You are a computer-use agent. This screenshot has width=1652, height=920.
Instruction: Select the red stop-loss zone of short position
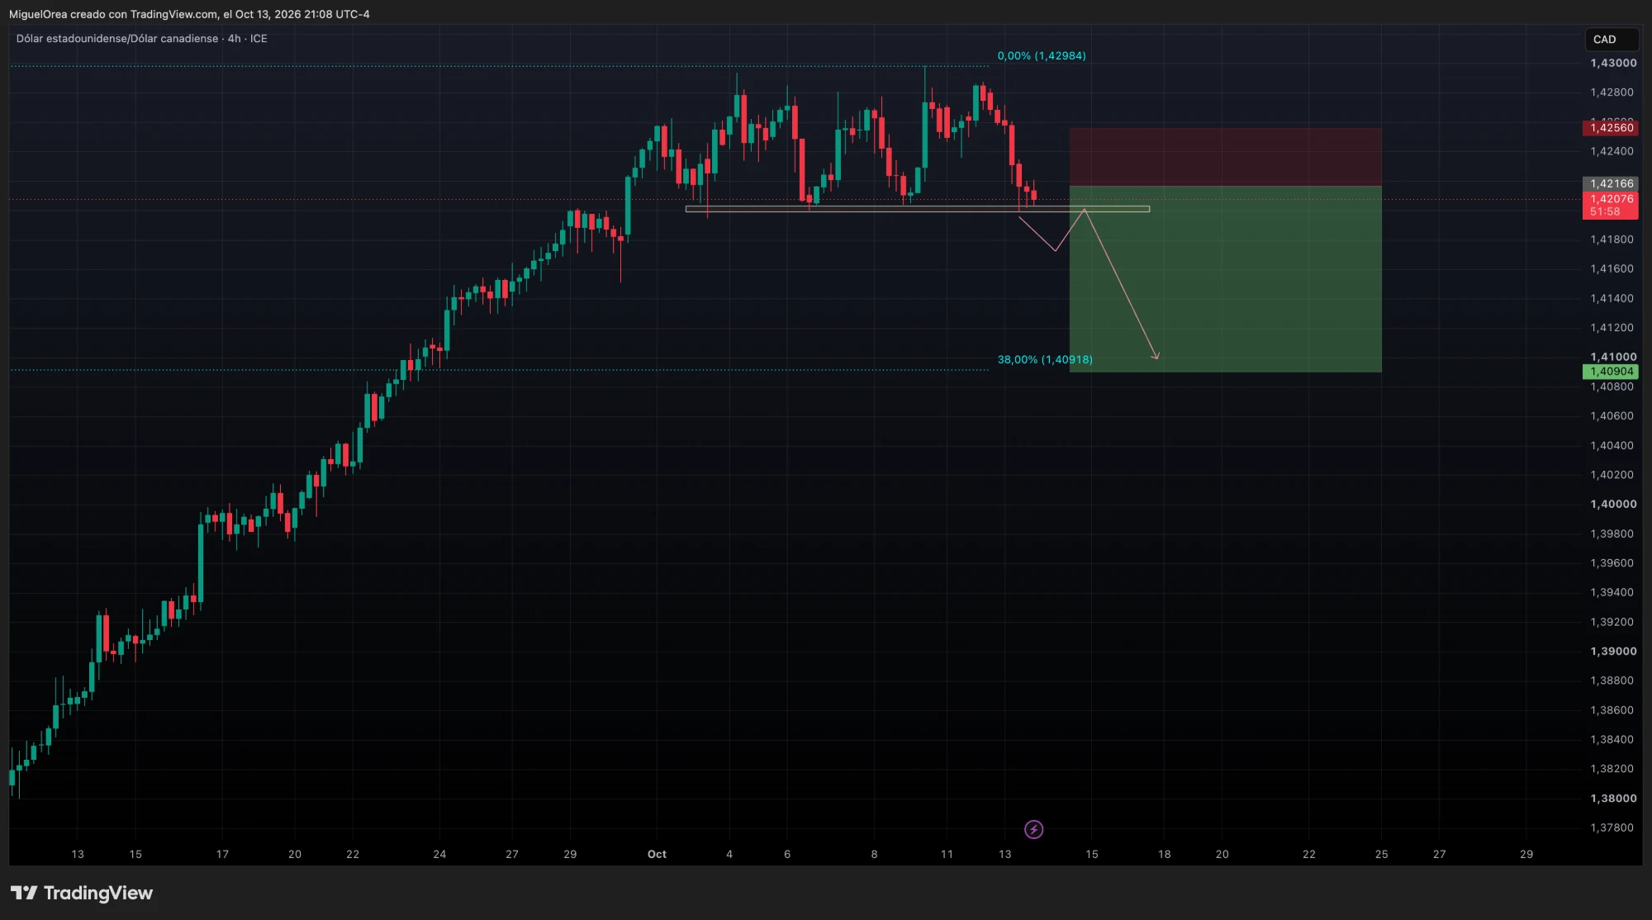coord(1225,157)
